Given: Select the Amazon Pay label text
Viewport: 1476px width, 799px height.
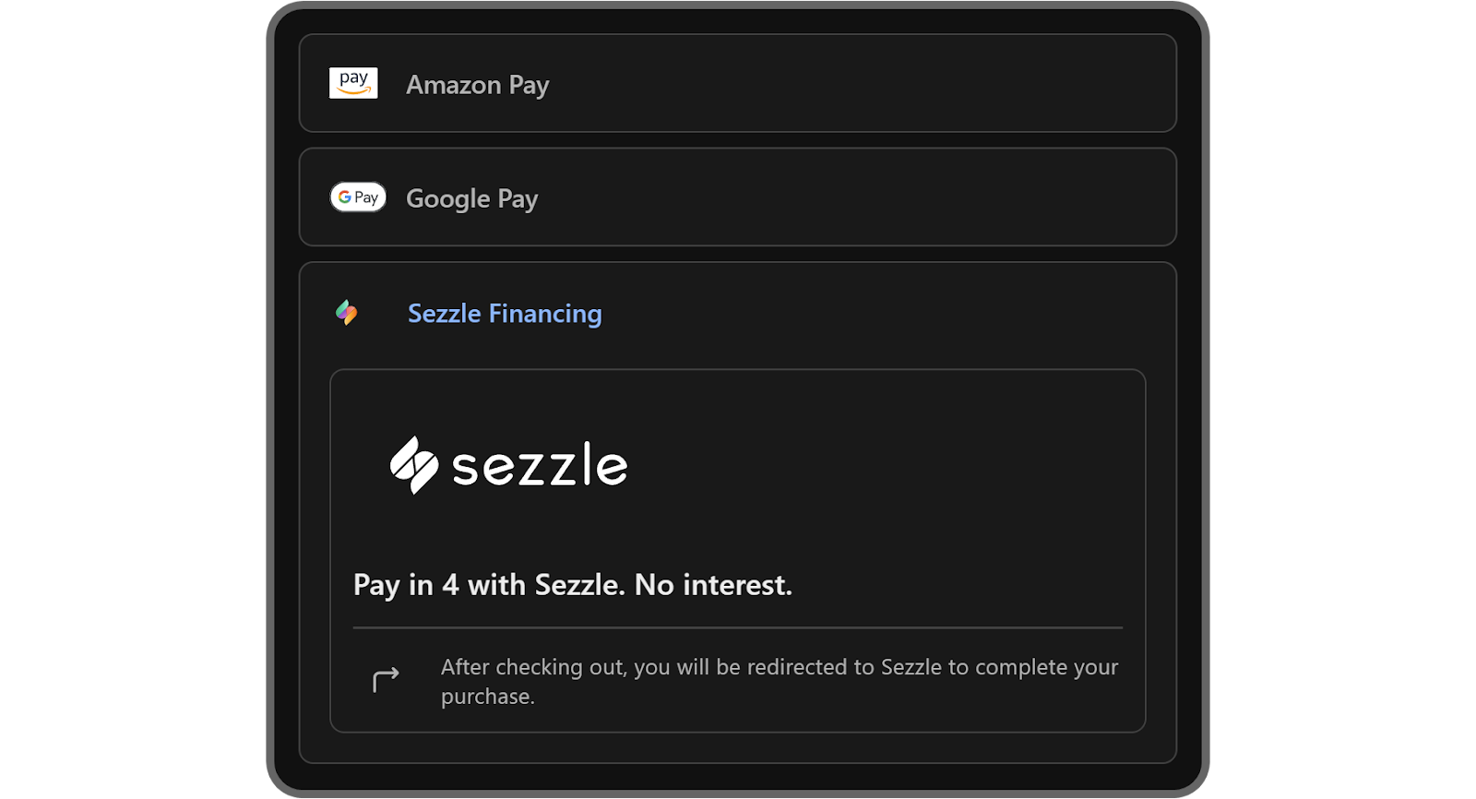Looking at the screenshot, I should (477, 85).
